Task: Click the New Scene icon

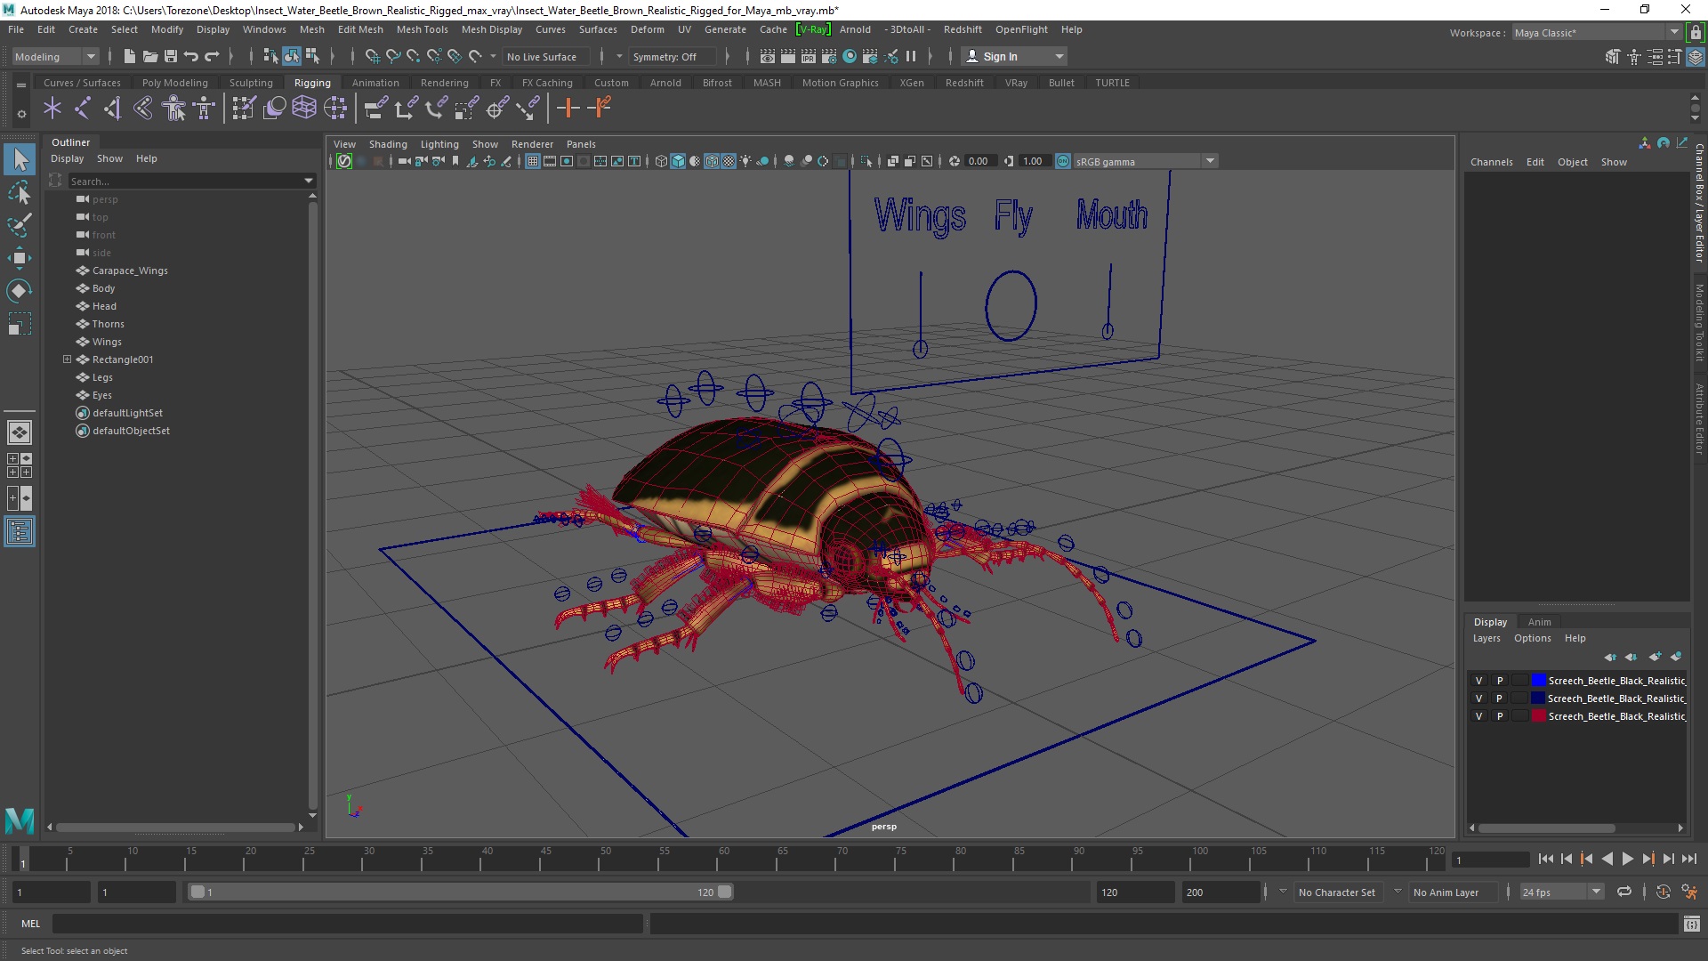Action: coord(130,56)
